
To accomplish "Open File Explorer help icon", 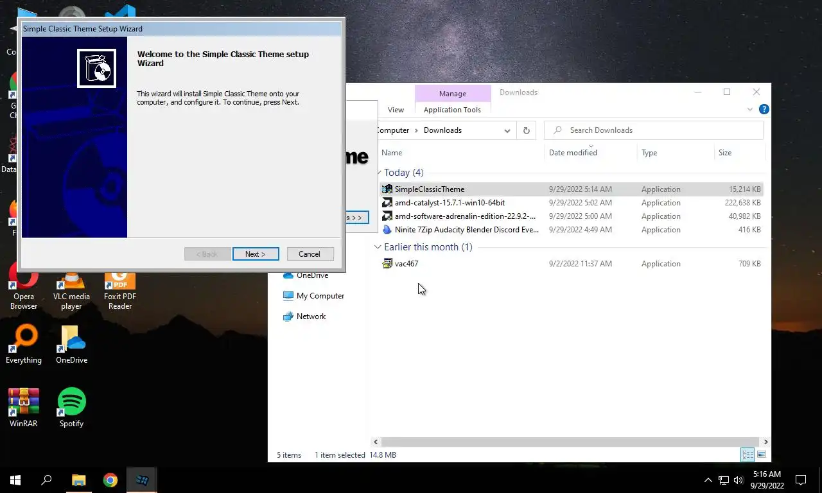I will (764, 110).
